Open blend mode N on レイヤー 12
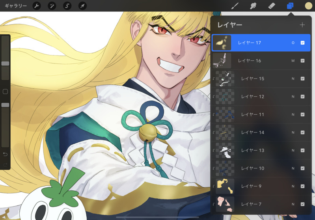 pyautogui.click(x=293, y=97)
